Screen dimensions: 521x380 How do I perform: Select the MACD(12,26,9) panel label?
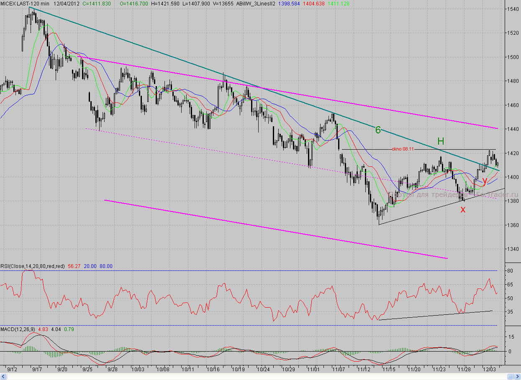click(18, 330)
